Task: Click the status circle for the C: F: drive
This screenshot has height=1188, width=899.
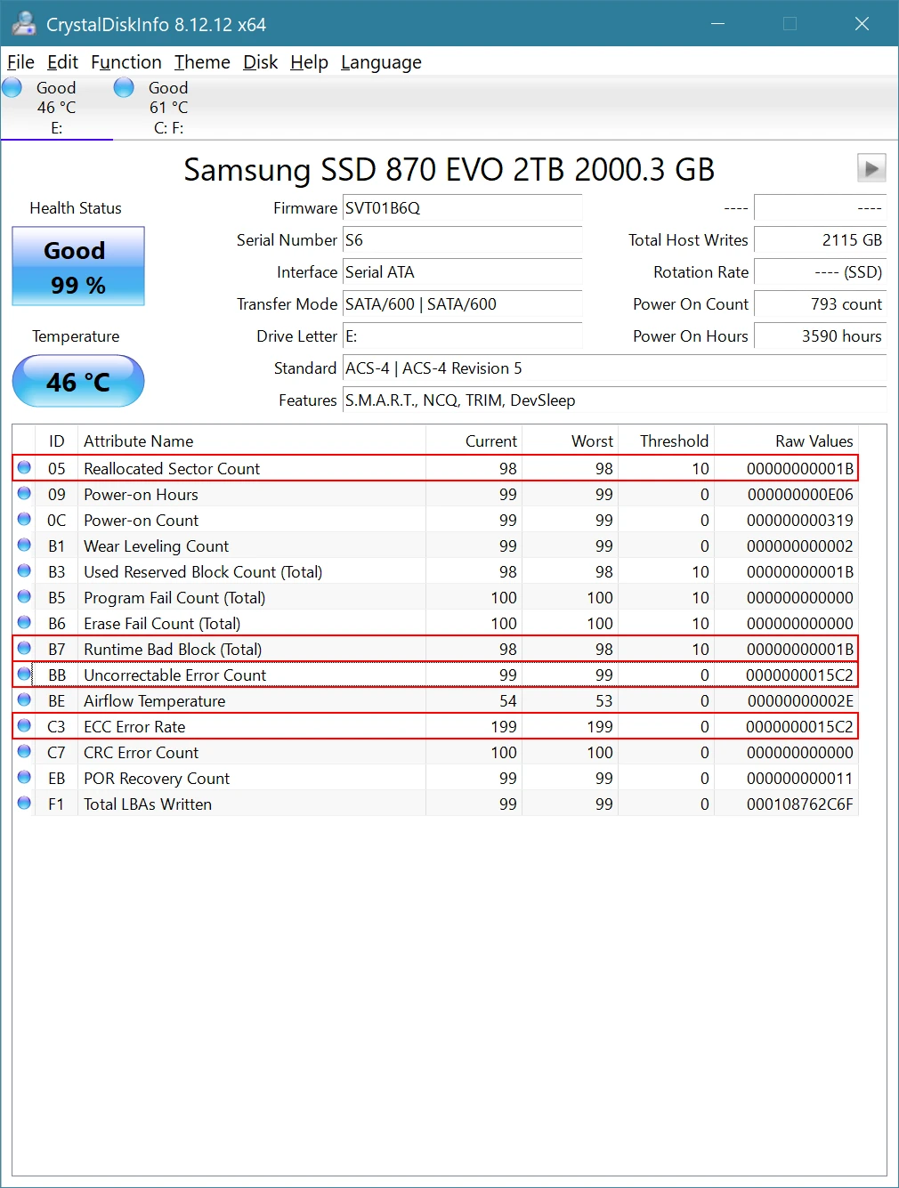Action: pos(123,87)
